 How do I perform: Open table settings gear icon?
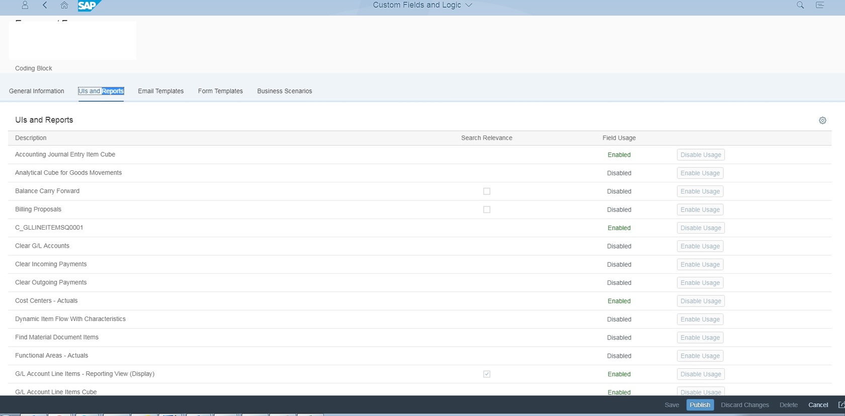(822, 121)
